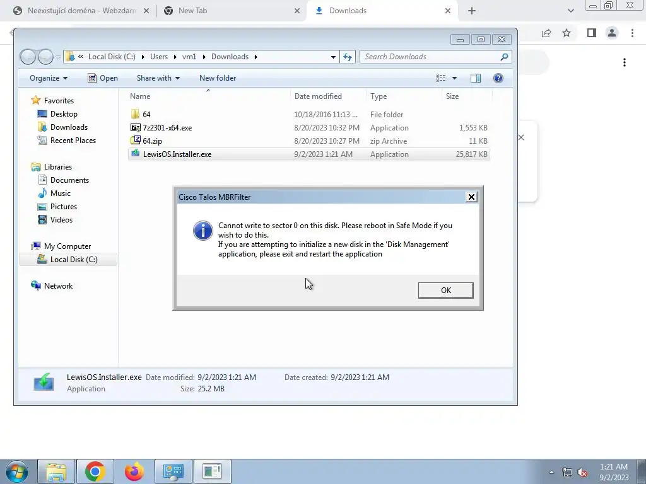
Task: Open Network in sidebar
Action: (58, 286)
